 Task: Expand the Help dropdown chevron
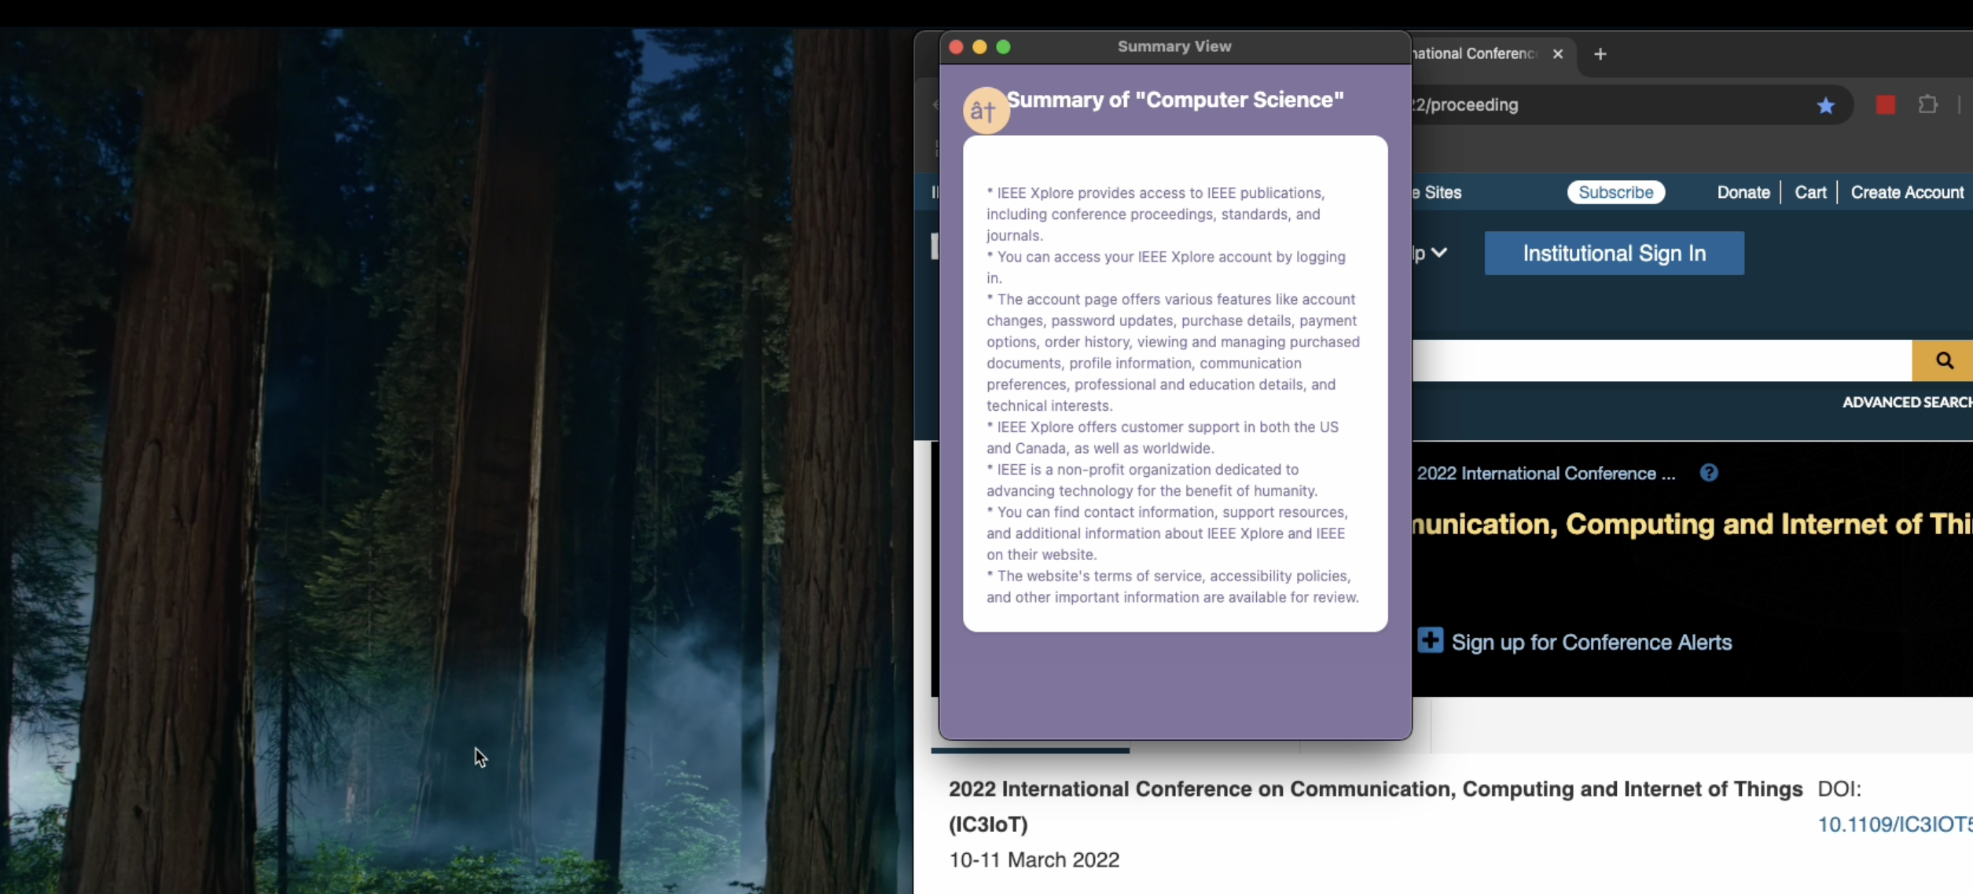[1438, 253]
